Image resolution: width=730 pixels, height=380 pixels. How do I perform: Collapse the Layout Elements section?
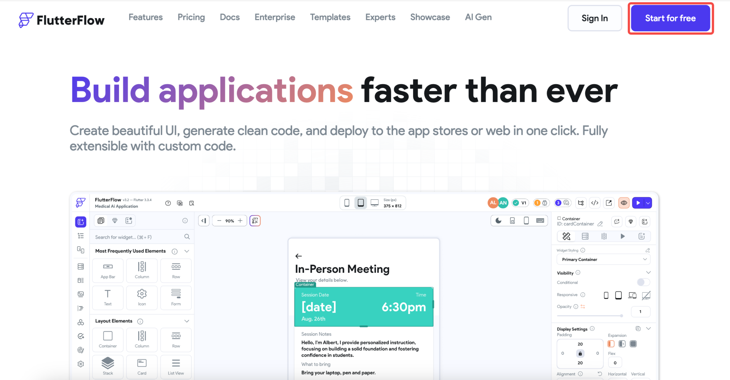[187, 321]
